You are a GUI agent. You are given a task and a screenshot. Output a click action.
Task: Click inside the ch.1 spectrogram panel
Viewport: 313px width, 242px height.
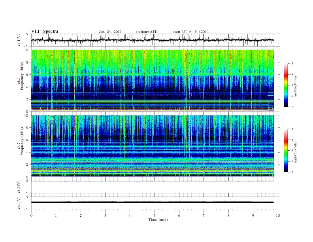[x=153, y=81]
